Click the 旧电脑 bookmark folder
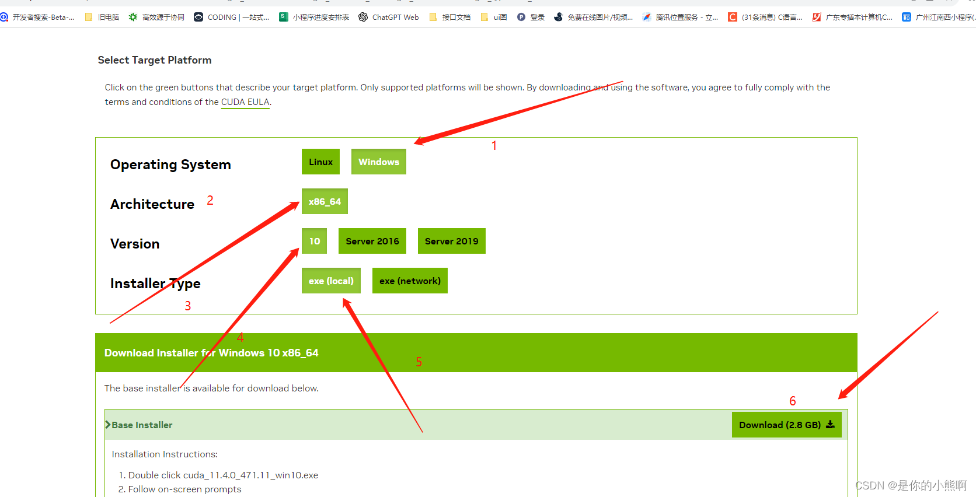Image resolution: width=976 pixels, height=497 pixels. tap(102, 17)
